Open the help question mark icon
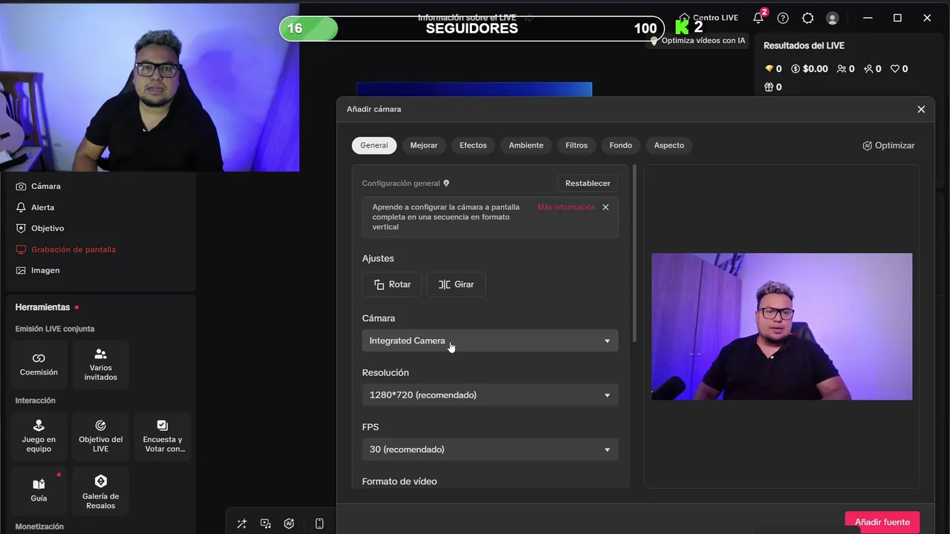950x534 pixels. tap(783, 18)
